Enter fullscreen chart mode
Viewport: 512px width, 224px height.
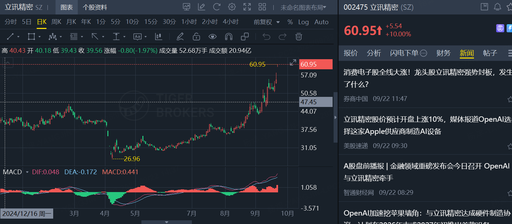point(247,7)
